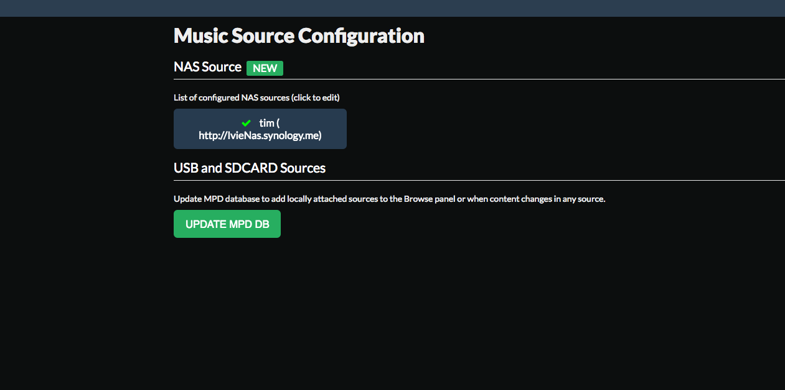Click the UPDATE MPD DB button
This screenshot has width=785, height=390.
tap(227, 224)
